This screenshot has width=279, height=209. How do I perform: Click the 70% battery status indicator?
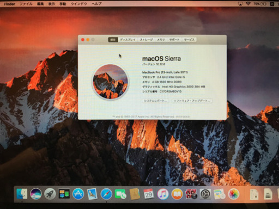[x=260, y=4]
